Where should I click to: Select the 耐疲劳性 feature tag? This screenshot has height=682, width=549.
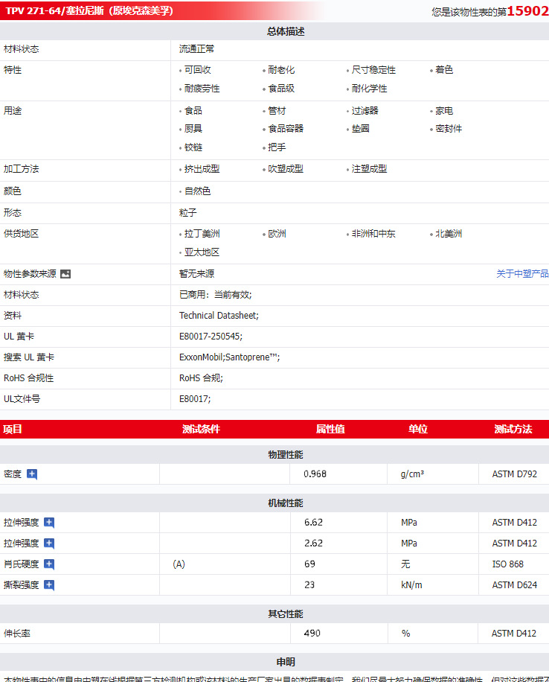pos(202,89)
